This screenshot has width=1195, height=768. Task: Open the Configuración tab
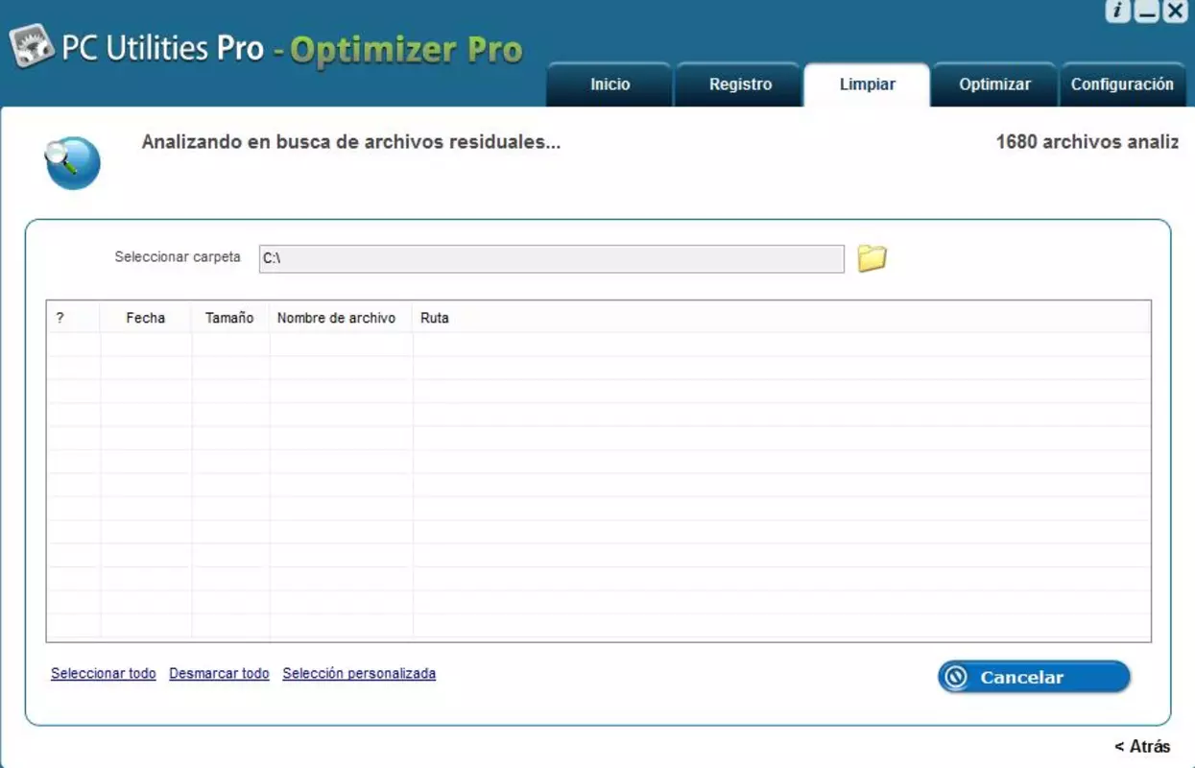point(1122,84)
